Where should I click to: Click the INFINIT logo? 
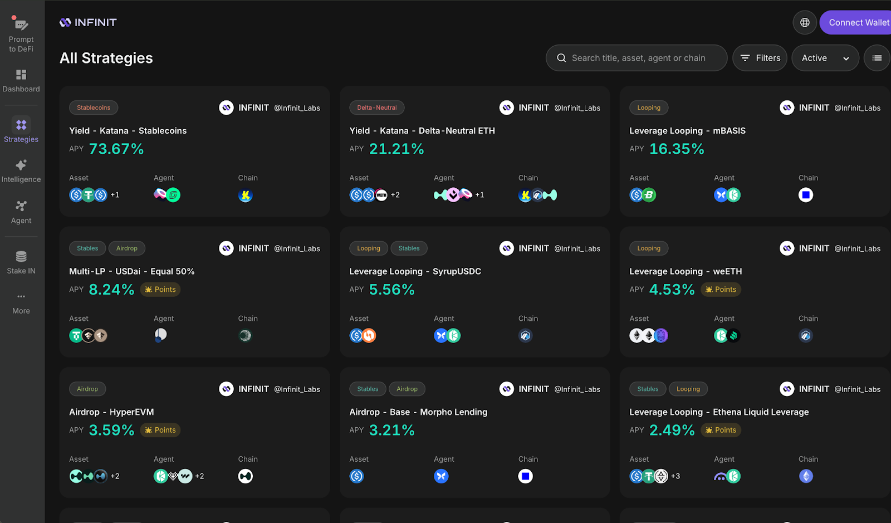point(88,22)
